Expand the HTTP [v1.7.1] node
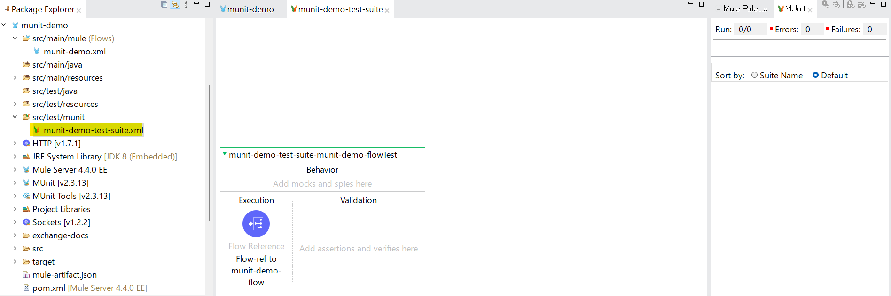The image size is (891, 296). point(15,143)
